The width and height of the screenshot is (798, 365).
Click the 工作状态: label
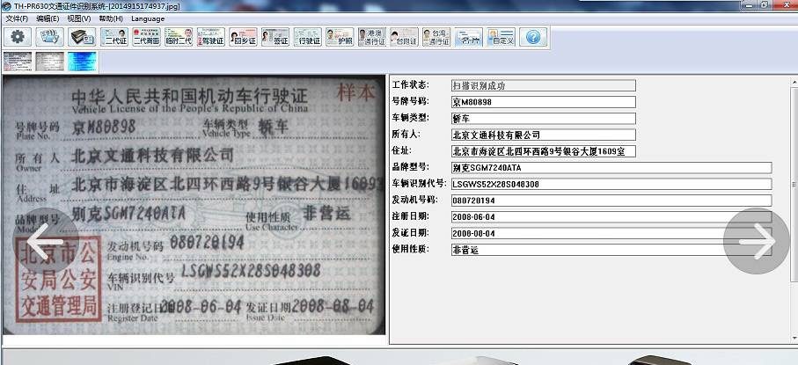(411, 84)
